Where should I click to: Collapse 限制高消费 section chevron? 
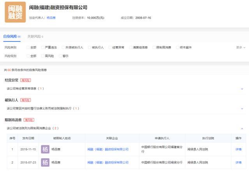(242, 129)
